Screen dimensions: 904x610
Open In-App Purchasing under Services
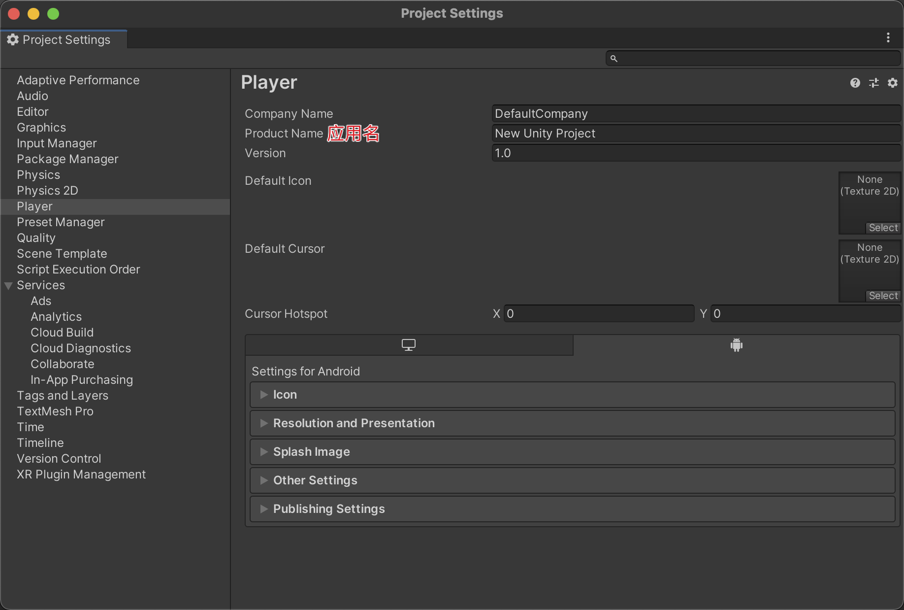coord(115,380)
